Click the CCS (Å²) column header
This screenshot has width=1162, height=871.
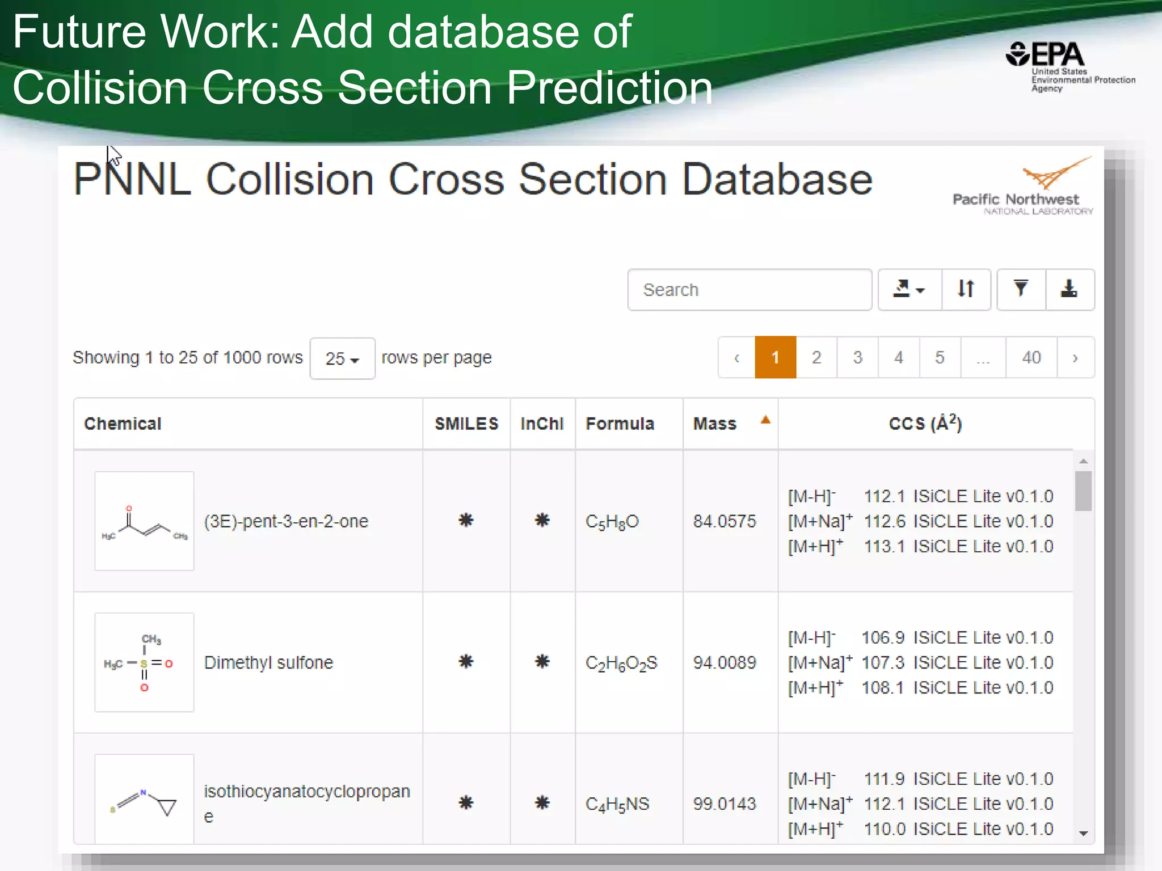click(x=925, y=424)
